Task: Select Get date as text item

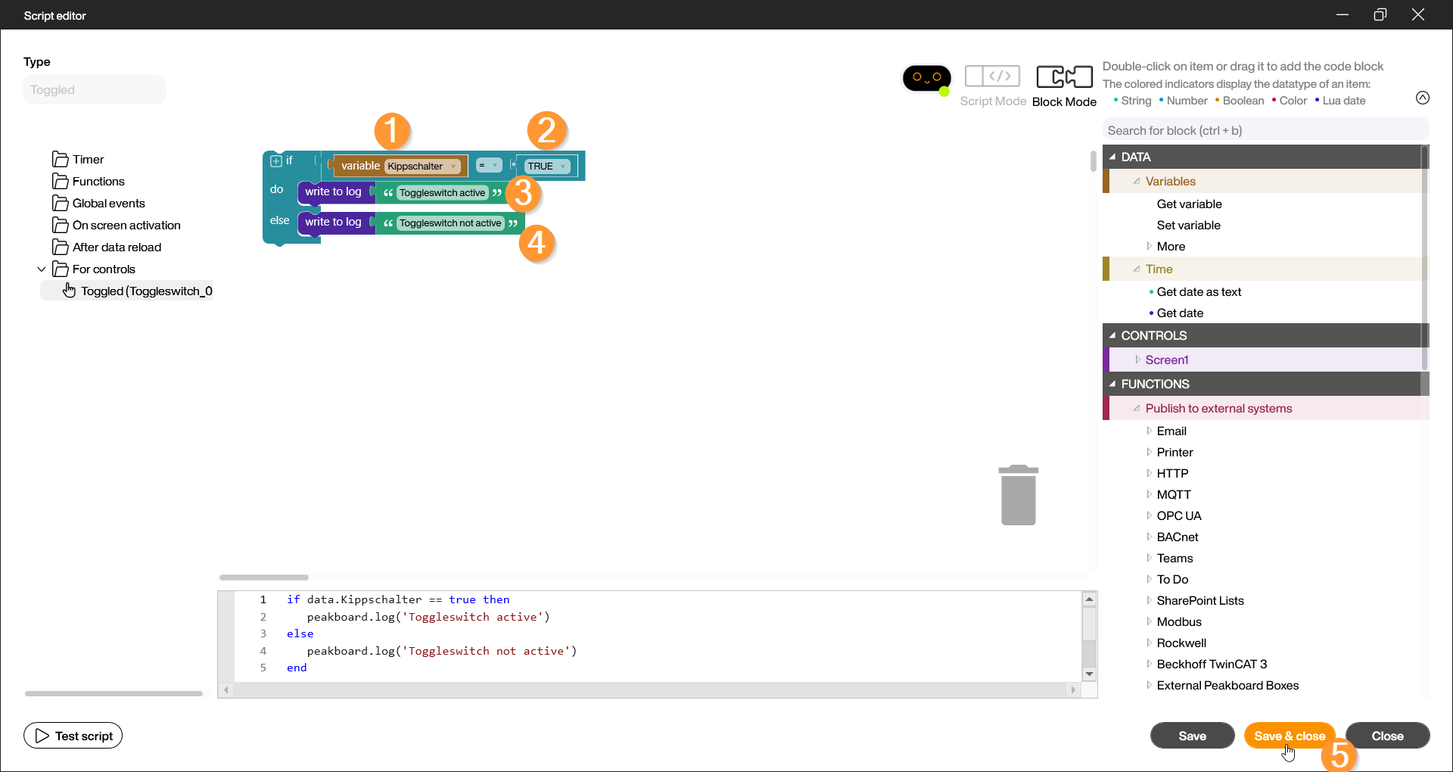Action: click(1199, 292)
